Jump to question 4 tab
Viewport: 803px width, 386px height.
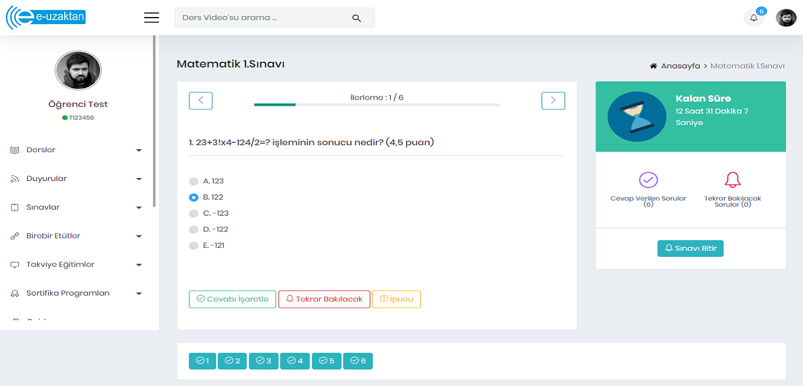tap(295, 361)
